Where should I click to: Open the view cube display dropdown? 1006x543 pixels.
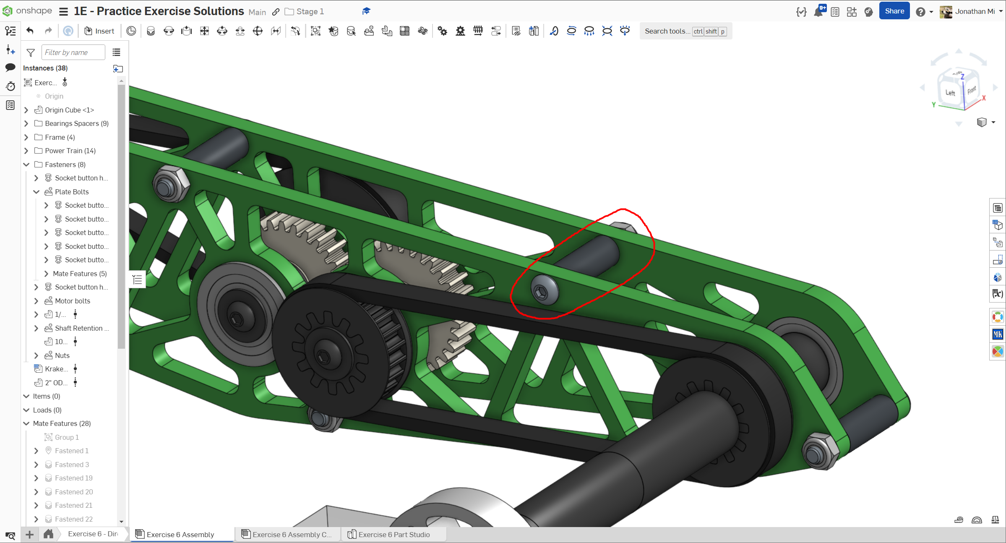993,122
